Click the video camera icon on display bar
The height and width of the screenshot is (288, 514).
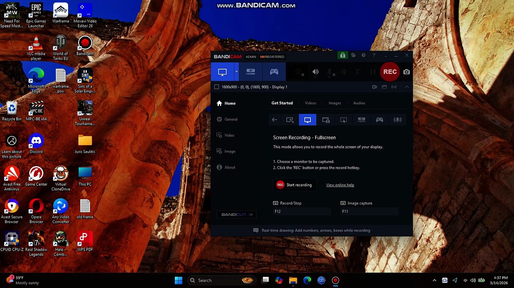tap(375, 87)
